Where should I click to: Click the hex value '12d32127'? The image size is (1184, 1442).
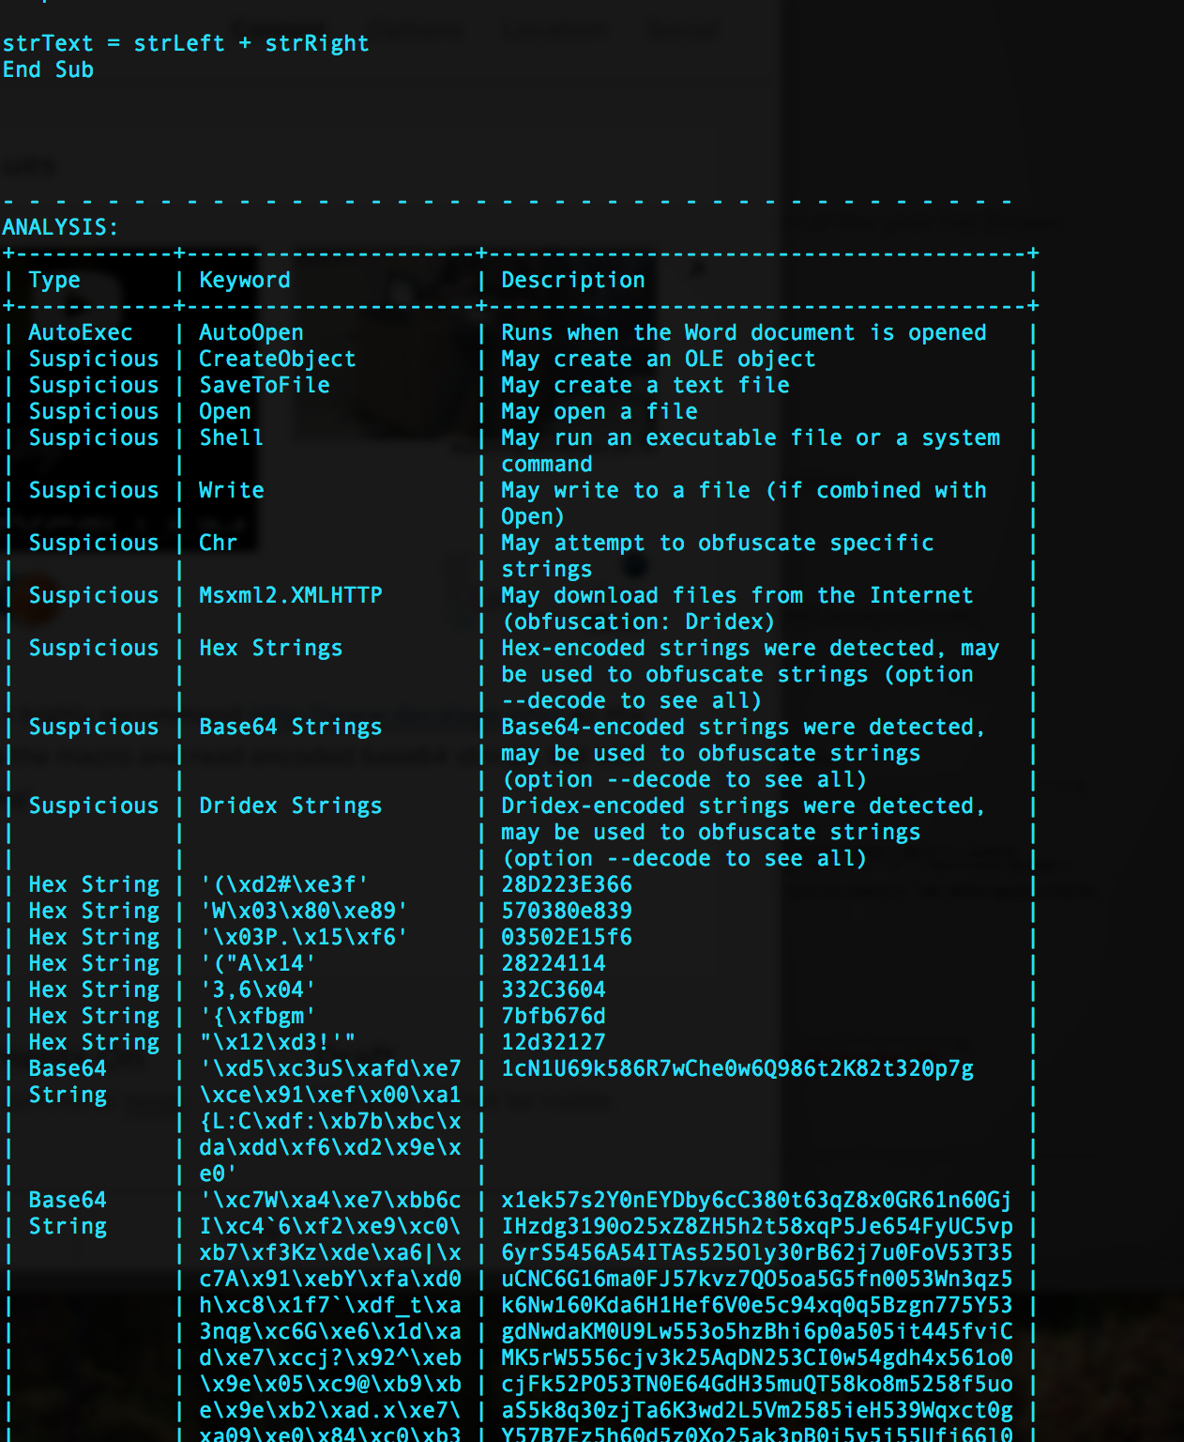(554, 1042)
